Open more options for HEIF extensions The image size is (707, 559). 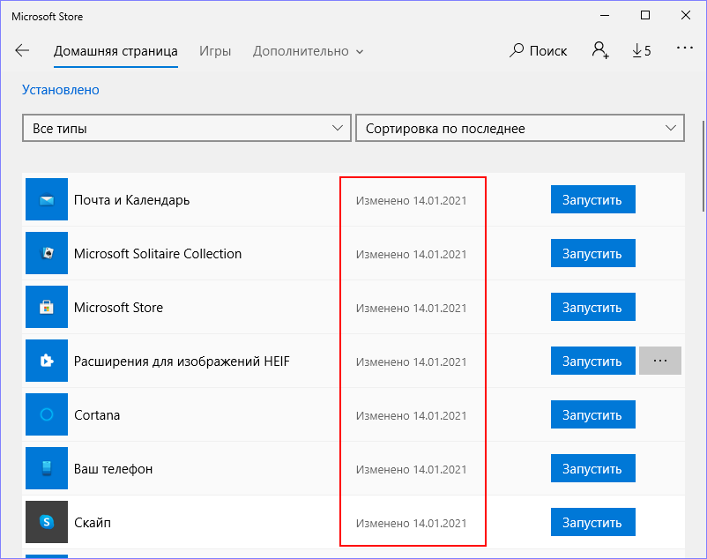660,361
